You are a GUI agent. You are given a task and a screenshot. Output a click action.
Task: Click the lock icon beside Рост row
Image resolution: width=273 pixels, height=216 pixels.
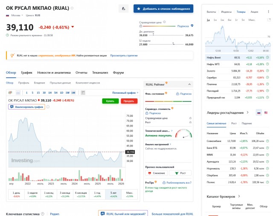(190, 122)
